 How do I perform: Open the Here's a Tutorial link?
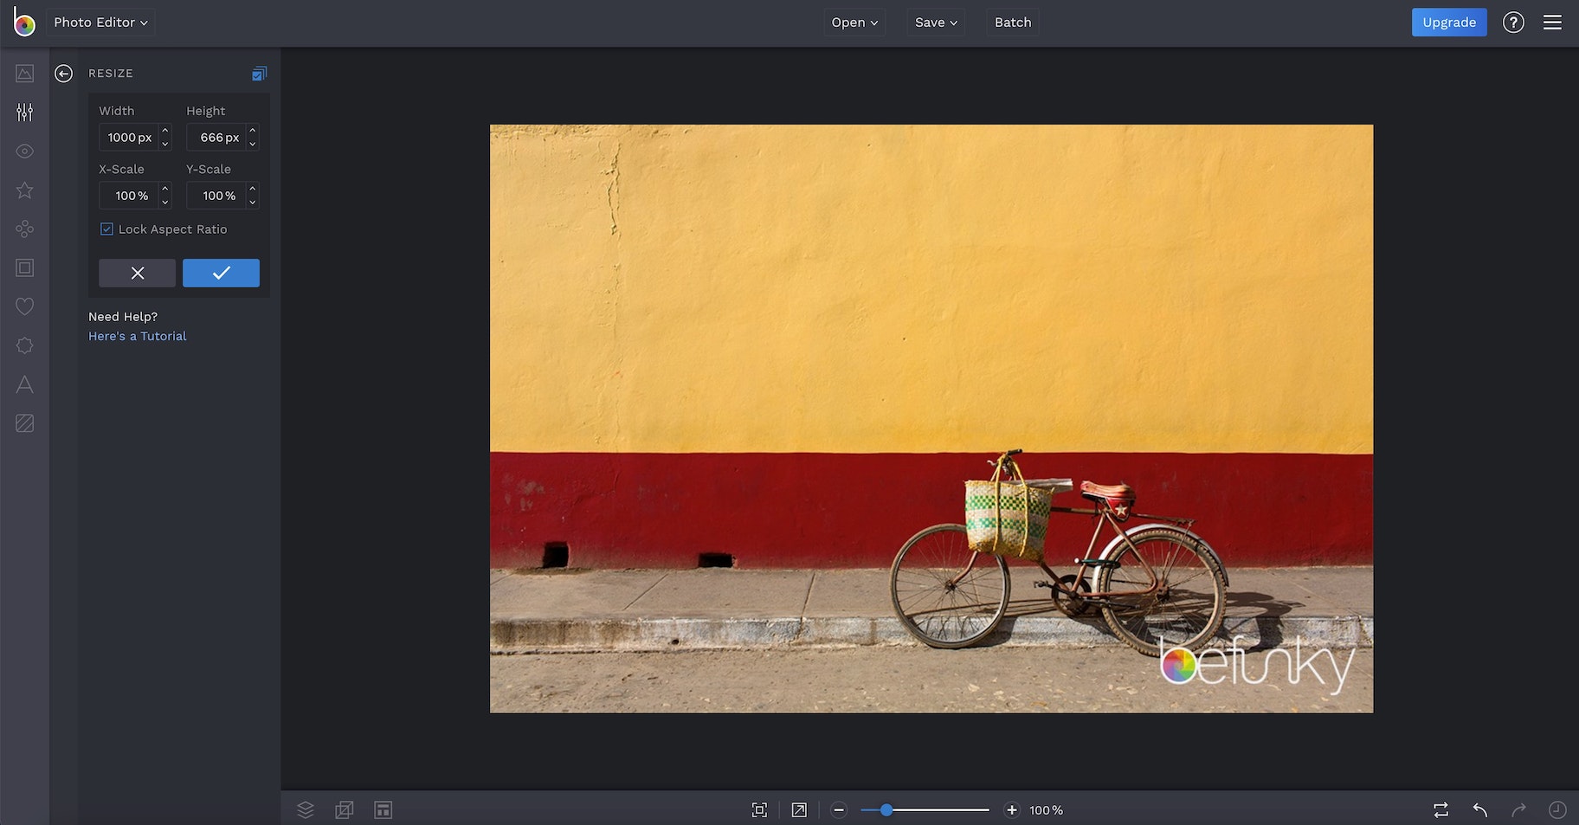[x=138, y=336]
